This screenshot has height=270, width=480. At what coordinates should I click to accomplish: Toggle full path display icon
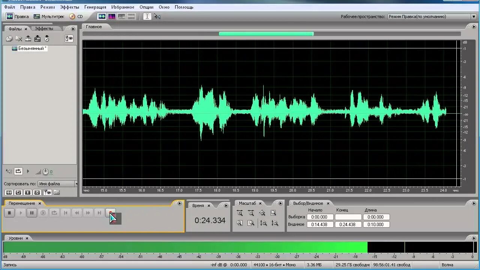point(57,192)
